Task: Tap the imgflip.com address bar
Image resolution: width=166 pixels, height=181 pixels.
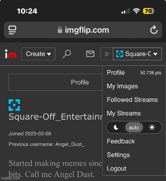Action: pos(83,30)
